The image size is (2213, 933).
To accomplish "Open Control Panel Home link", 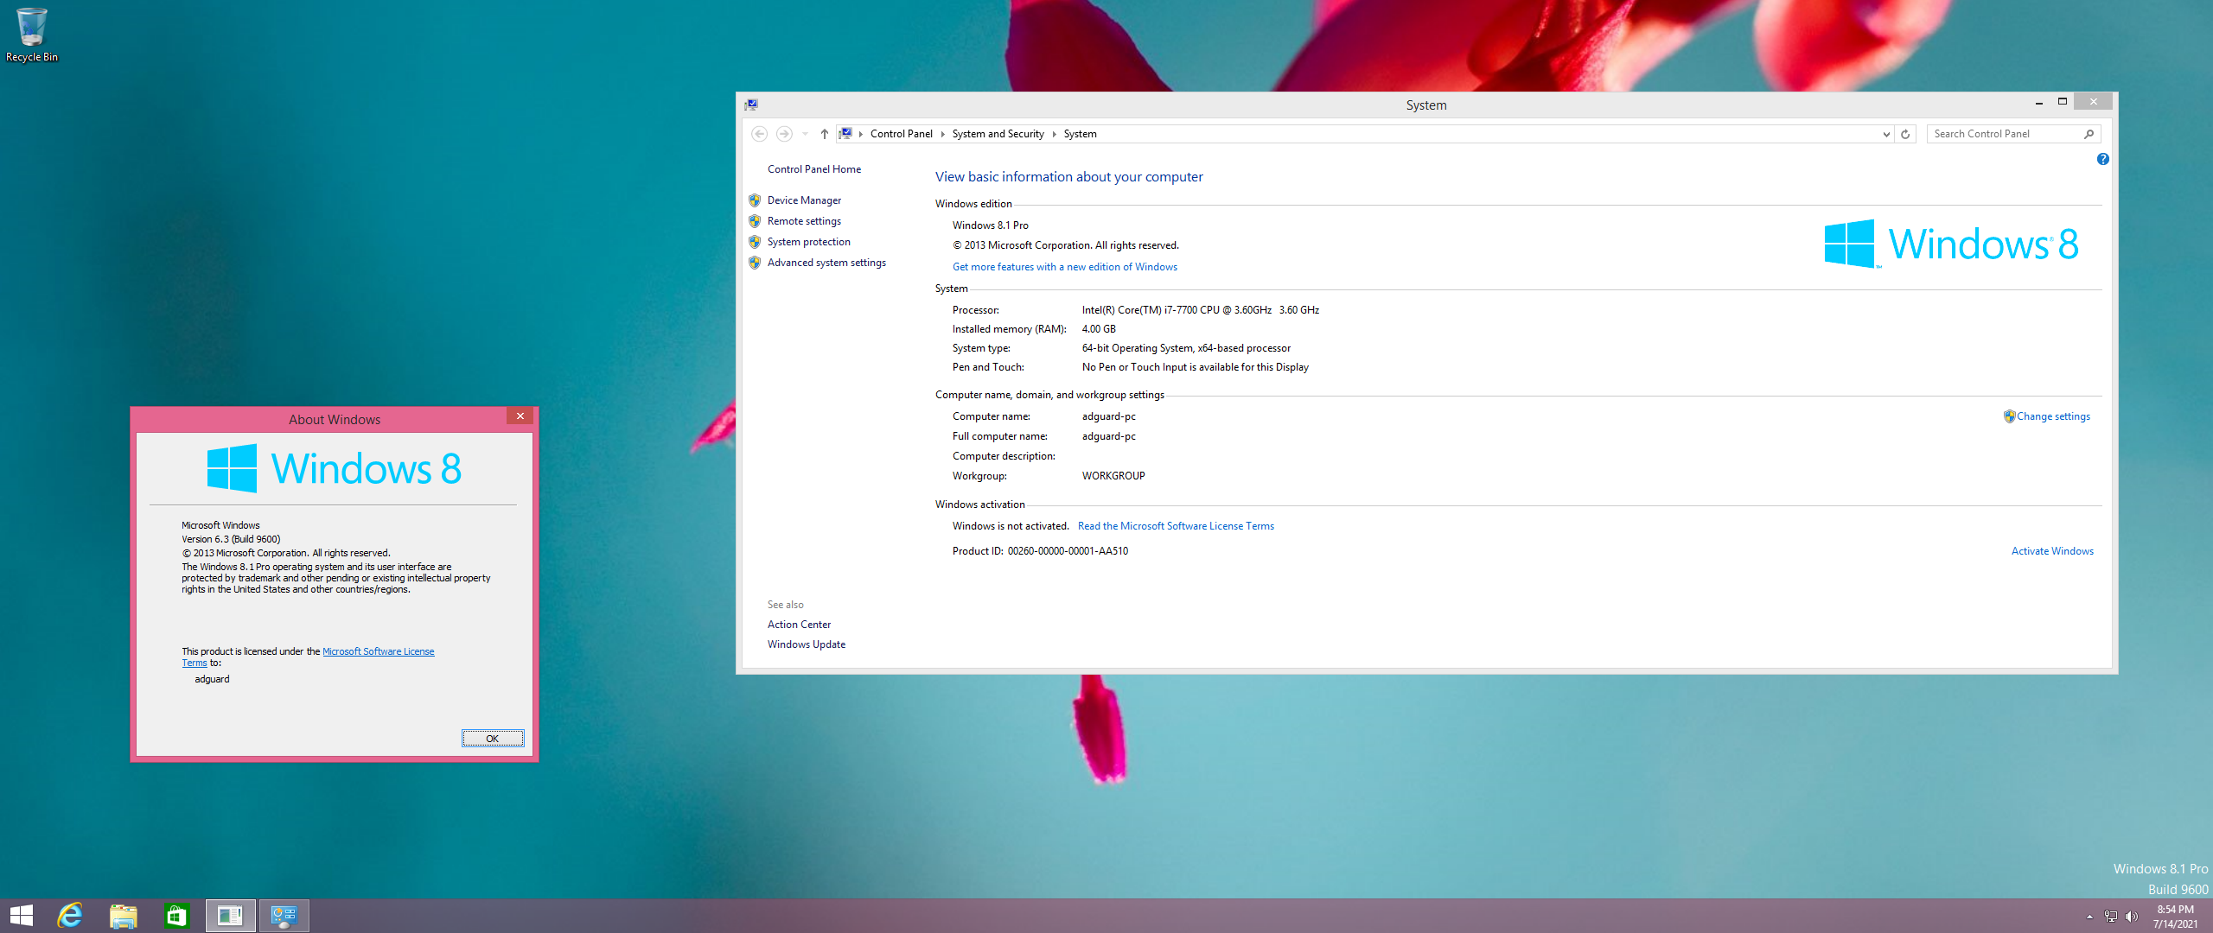I will (x=814, y=169).
